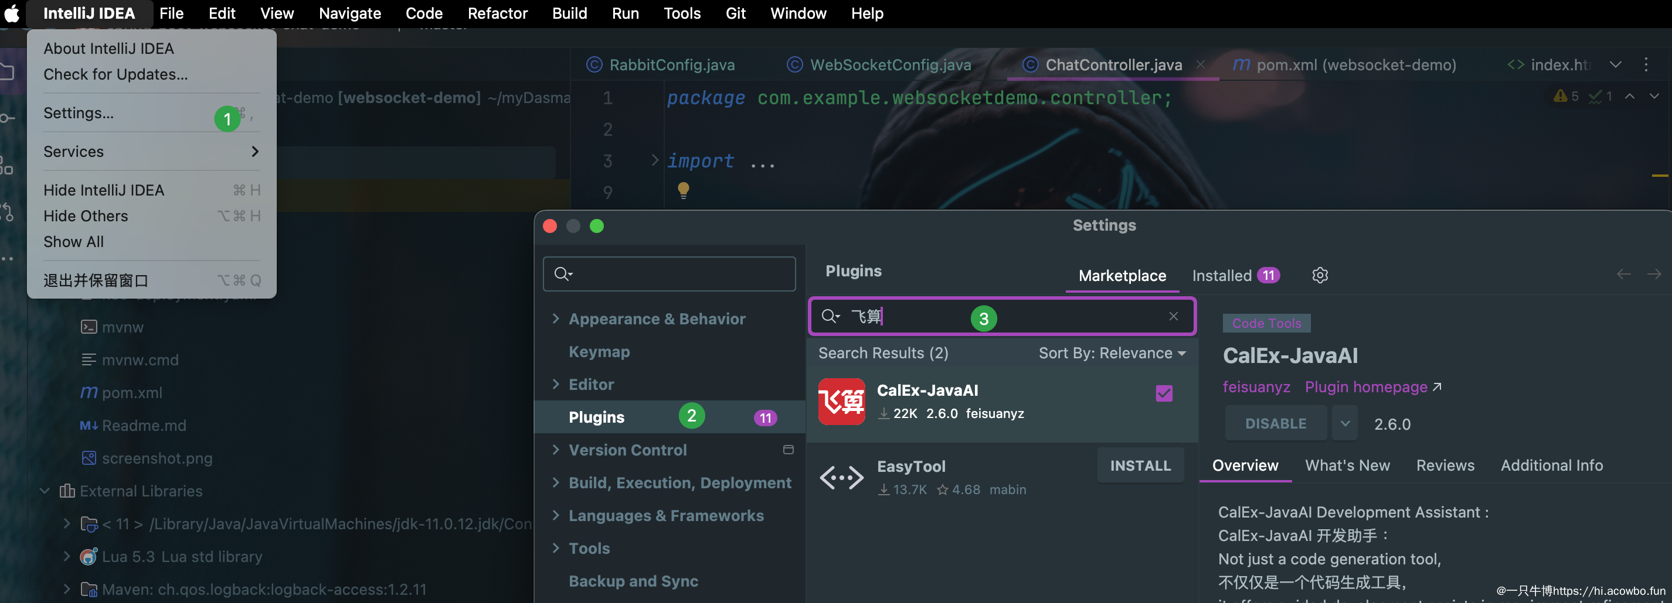Focus the Settings search field
Image resolution: width=1672 pixels, height=603 pixels.
click(x=668, y=274)
